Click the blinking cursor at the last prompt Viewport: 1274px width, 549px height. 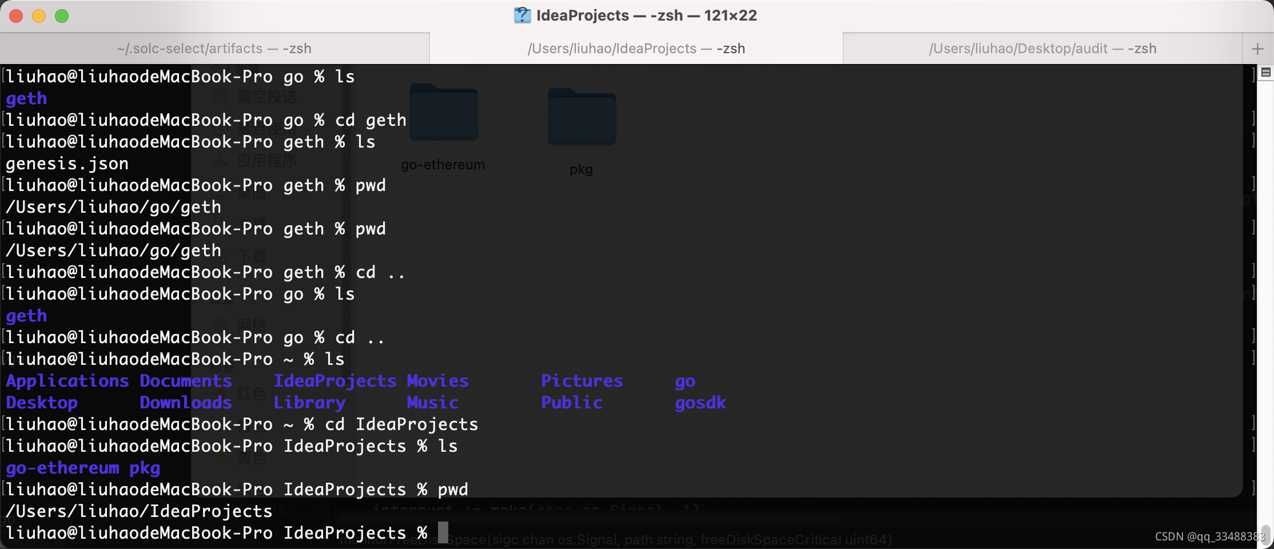(443, 532)
